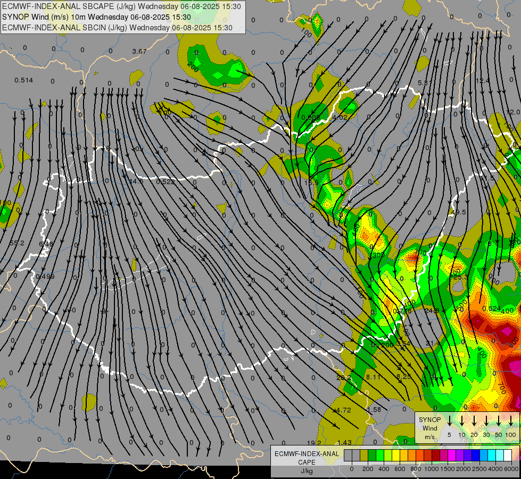Click the 19.2 value on the map

(314, 443)
